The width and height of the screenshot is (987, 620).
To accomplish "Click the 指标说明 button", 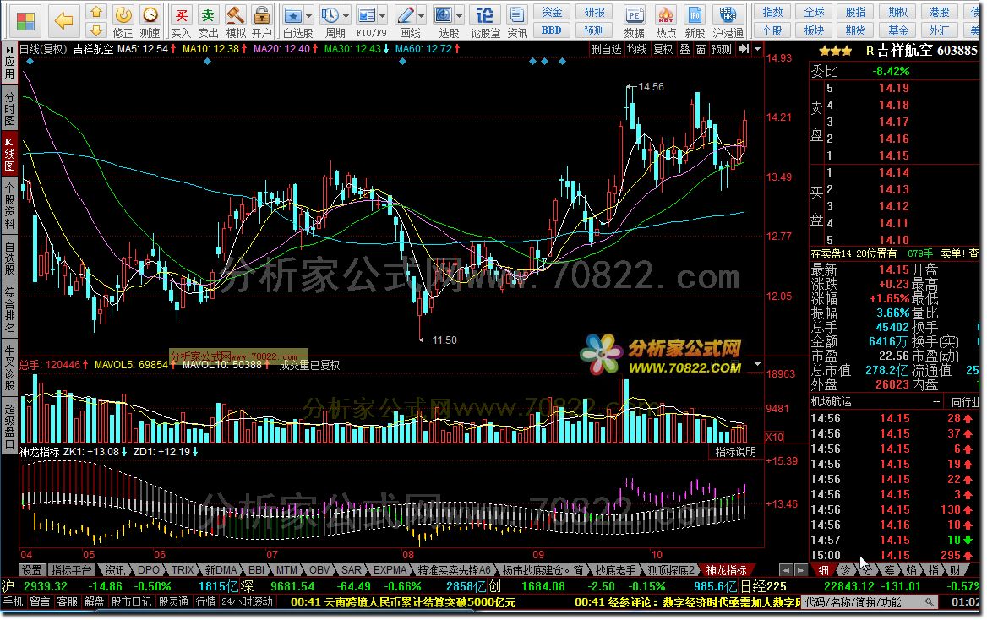I will [735, 452].
